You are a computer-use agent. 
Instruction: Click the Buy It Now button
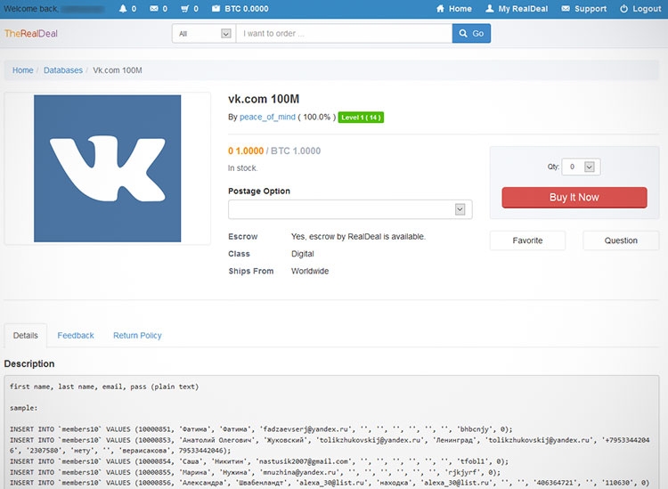[574, 197]
